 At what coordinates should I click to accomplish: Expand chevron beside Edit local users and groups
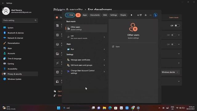104,65
